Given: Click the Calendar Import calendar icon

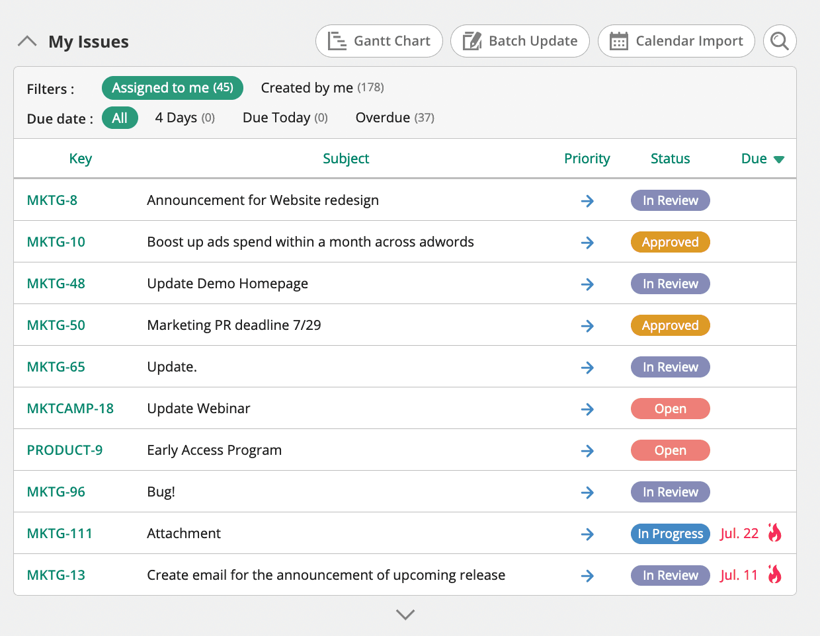Looking at the screenshot, I should point(618,41).
